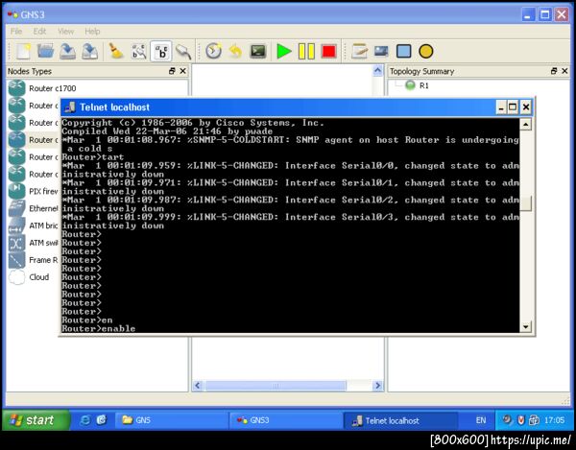
Task: Click the Telnet localhost title icon
Action: click(x=69, y=107)
